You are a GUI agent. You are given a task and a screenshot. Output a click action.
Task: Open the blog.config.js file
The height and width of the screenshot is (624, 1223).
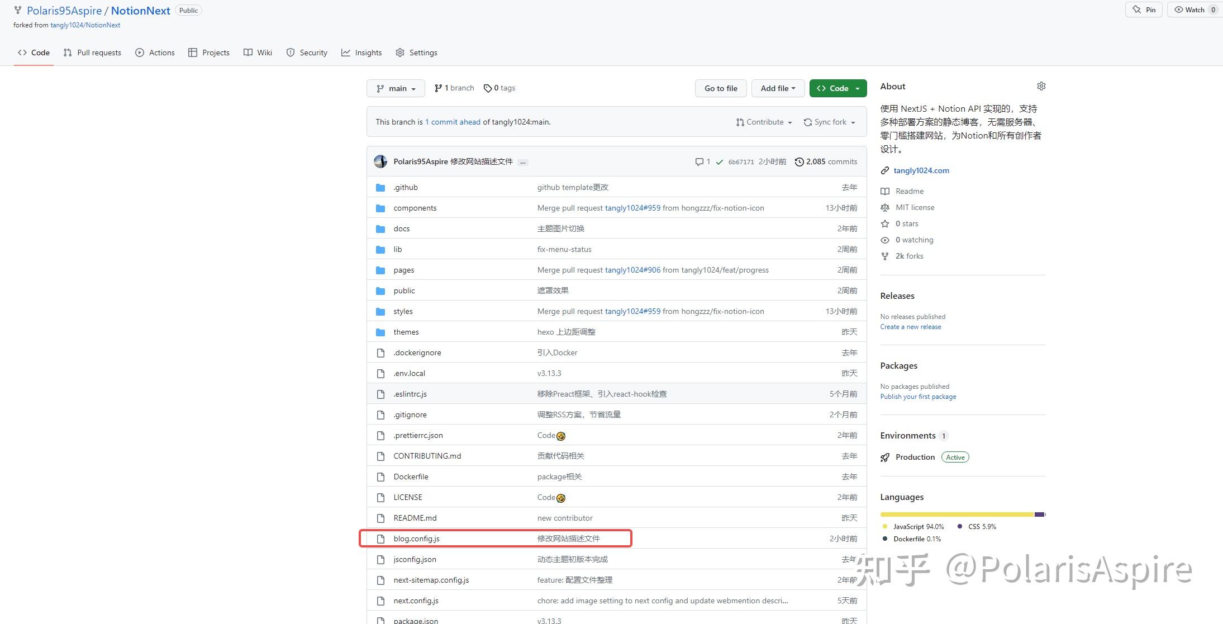(416, 539)
